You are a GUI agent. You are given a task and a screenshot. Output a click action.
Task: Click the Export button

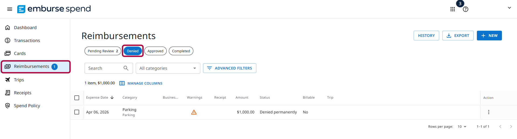tap(458, 36)
